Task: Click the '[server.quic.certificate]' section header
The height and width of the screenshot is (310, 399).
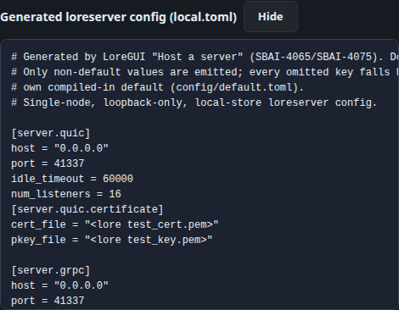Action: point(87,209)
